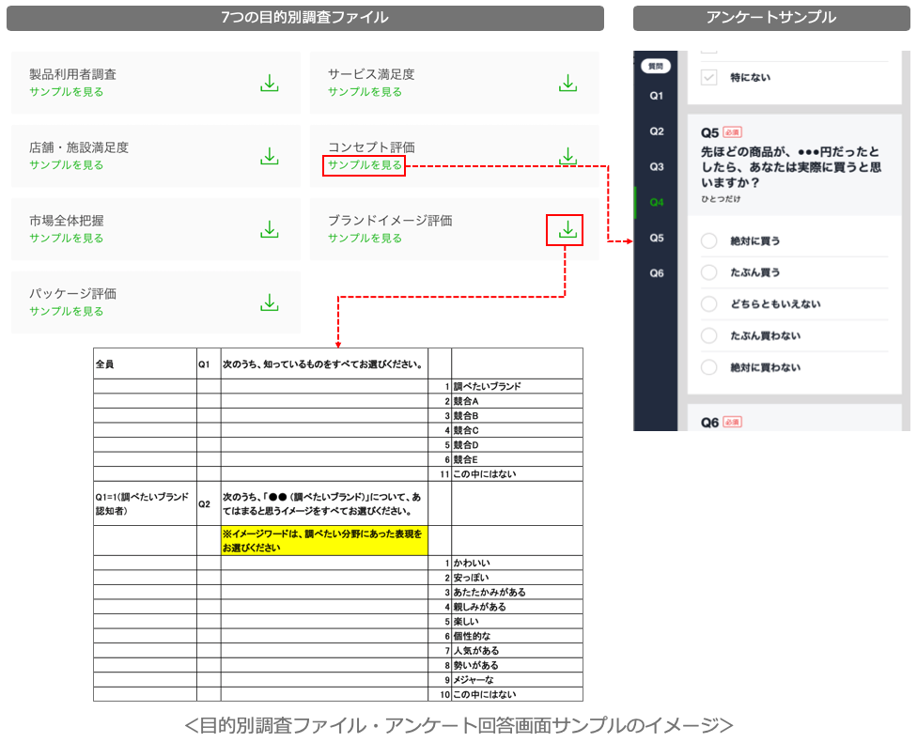Choose the どちらともいえない radio option
This screenshot has height=742, width=917.
click(709, 304)
